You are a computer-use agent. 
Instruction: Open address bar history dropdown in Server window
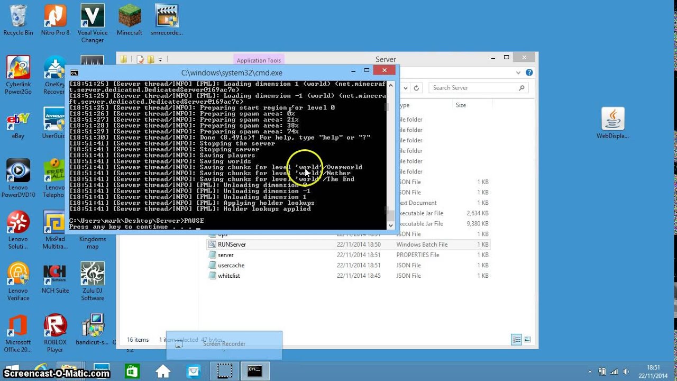[406, 88]
